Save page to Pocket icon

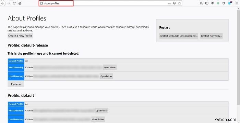[x=175, y=3]
